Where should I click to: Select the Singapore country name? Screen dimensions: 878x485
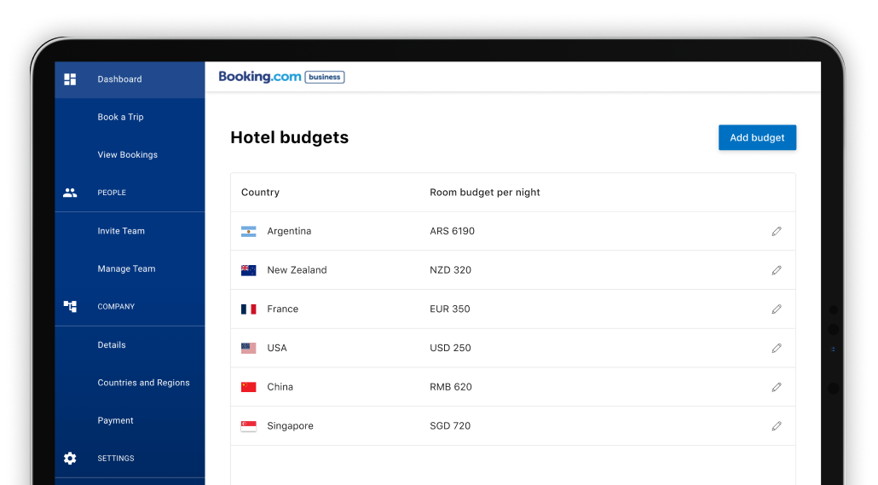tap(290, 426)
